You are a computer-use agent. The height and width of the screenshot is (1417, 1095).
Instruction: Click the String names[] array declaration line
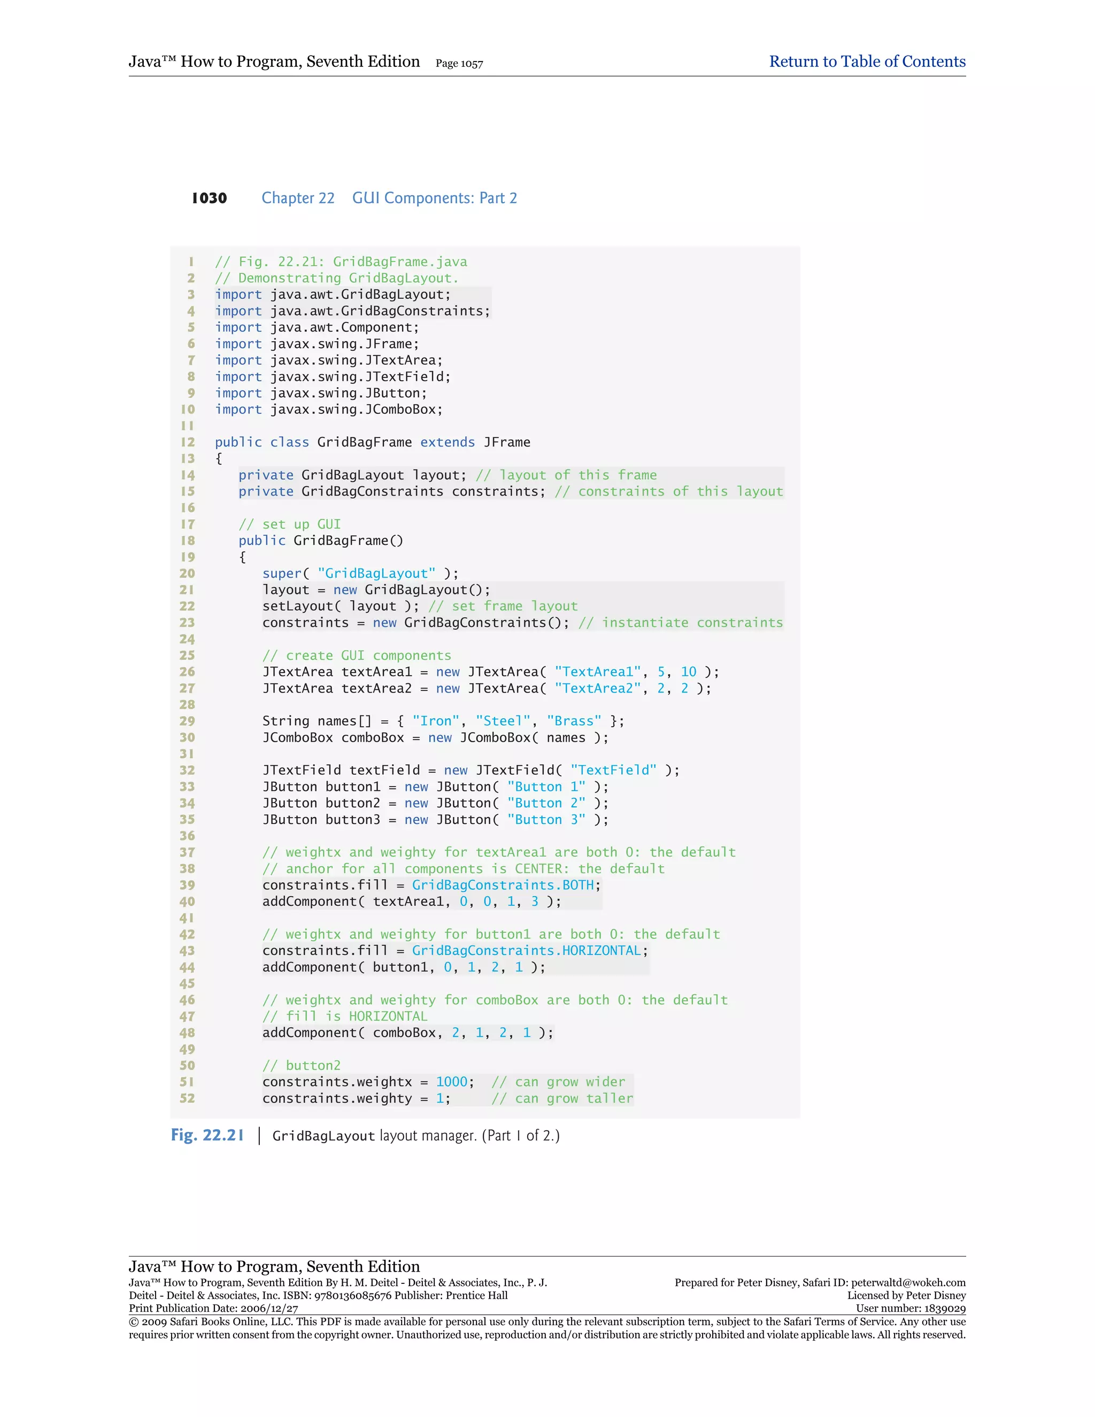click(443, 721)
